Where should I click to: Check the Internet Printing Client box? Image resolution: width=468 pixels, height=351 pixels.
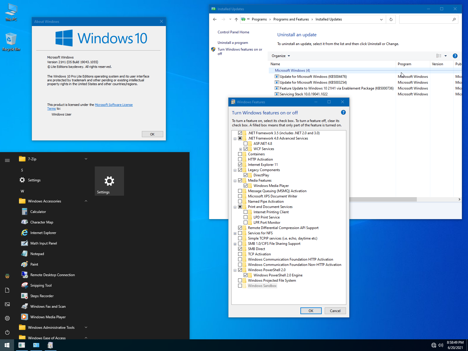pos(246,212)
